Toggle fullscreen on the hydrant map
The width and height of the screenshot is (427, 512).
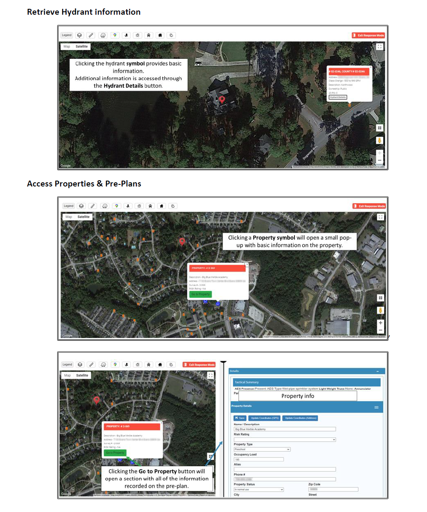point(379,47)
